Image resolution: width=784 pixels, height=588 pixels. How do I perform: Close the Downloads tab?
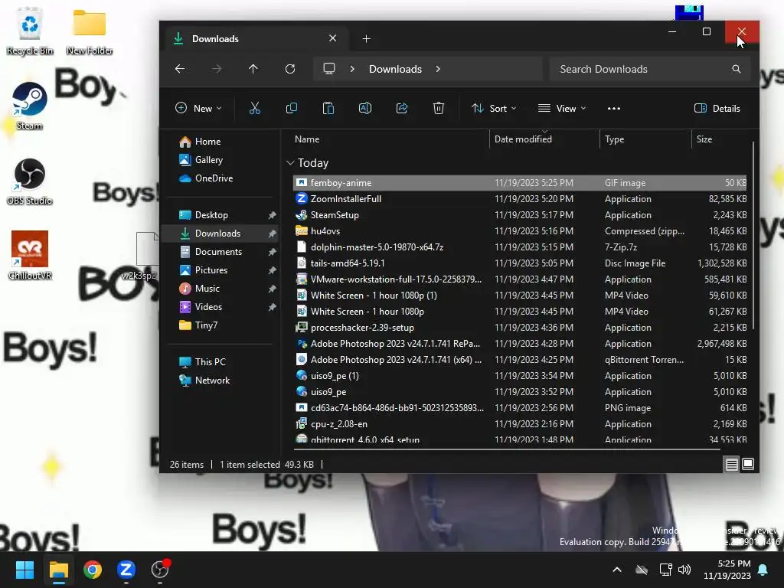pyautogui.click(x=332, y=38)
